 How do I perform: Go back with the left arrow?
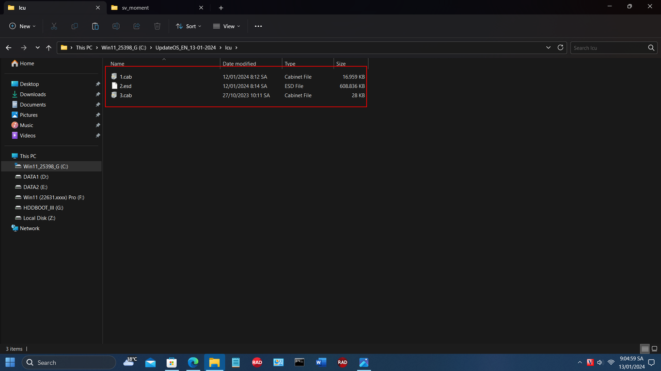click(9, 47)
